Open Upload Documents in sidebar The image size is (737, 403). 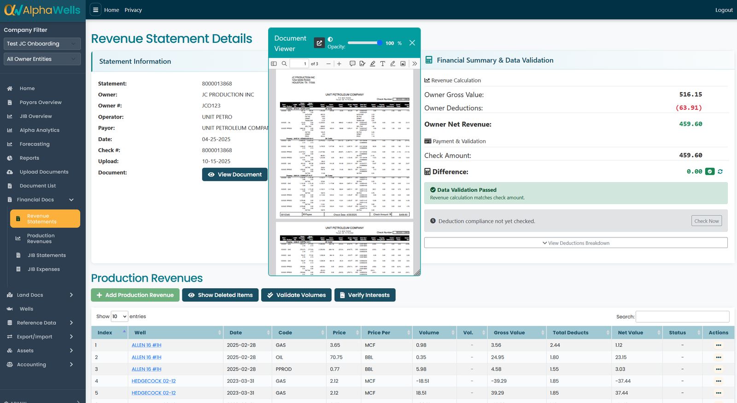[44, 172]
